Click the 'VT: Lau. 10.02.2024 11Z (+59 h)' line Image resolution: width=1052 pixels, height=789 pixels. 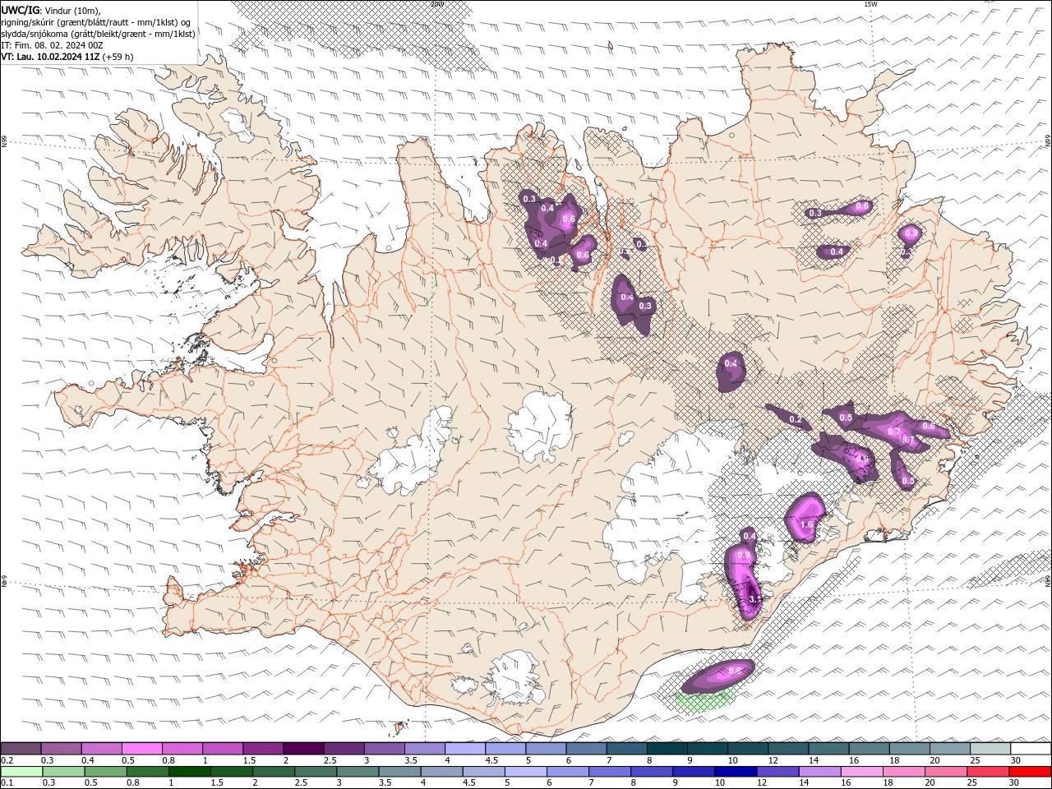point(67,57)
